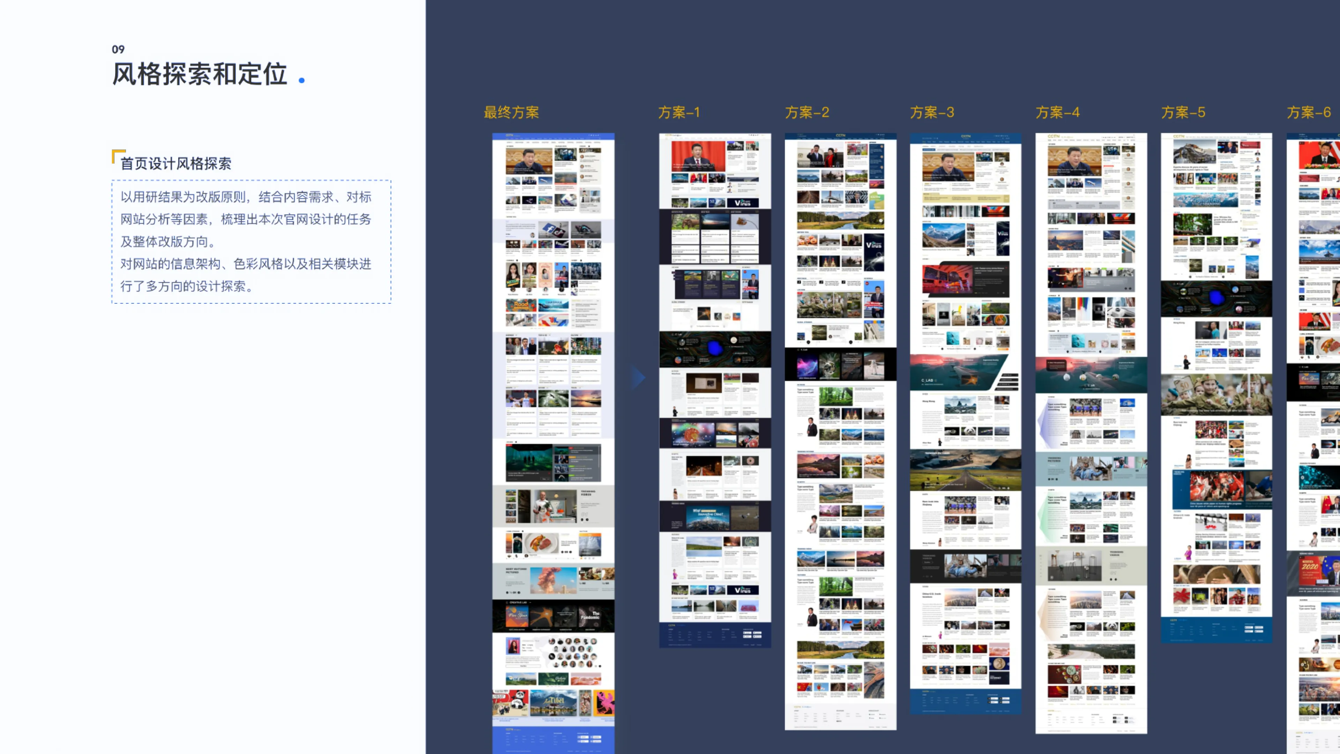Click the 方案-4 label
Viewport: 1340px width, 754px height.
coord(1058,112)
